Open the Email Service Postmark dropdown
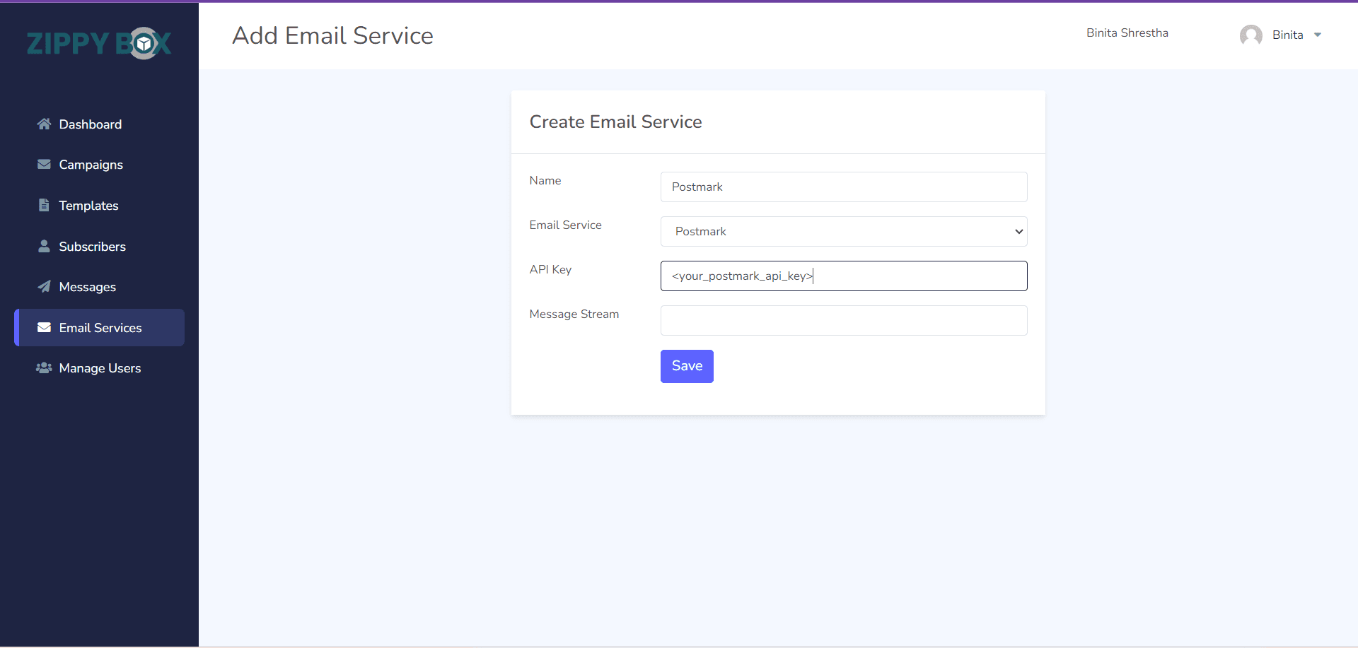Viewport: 1358px width, 648px height. tap(844, 231)
